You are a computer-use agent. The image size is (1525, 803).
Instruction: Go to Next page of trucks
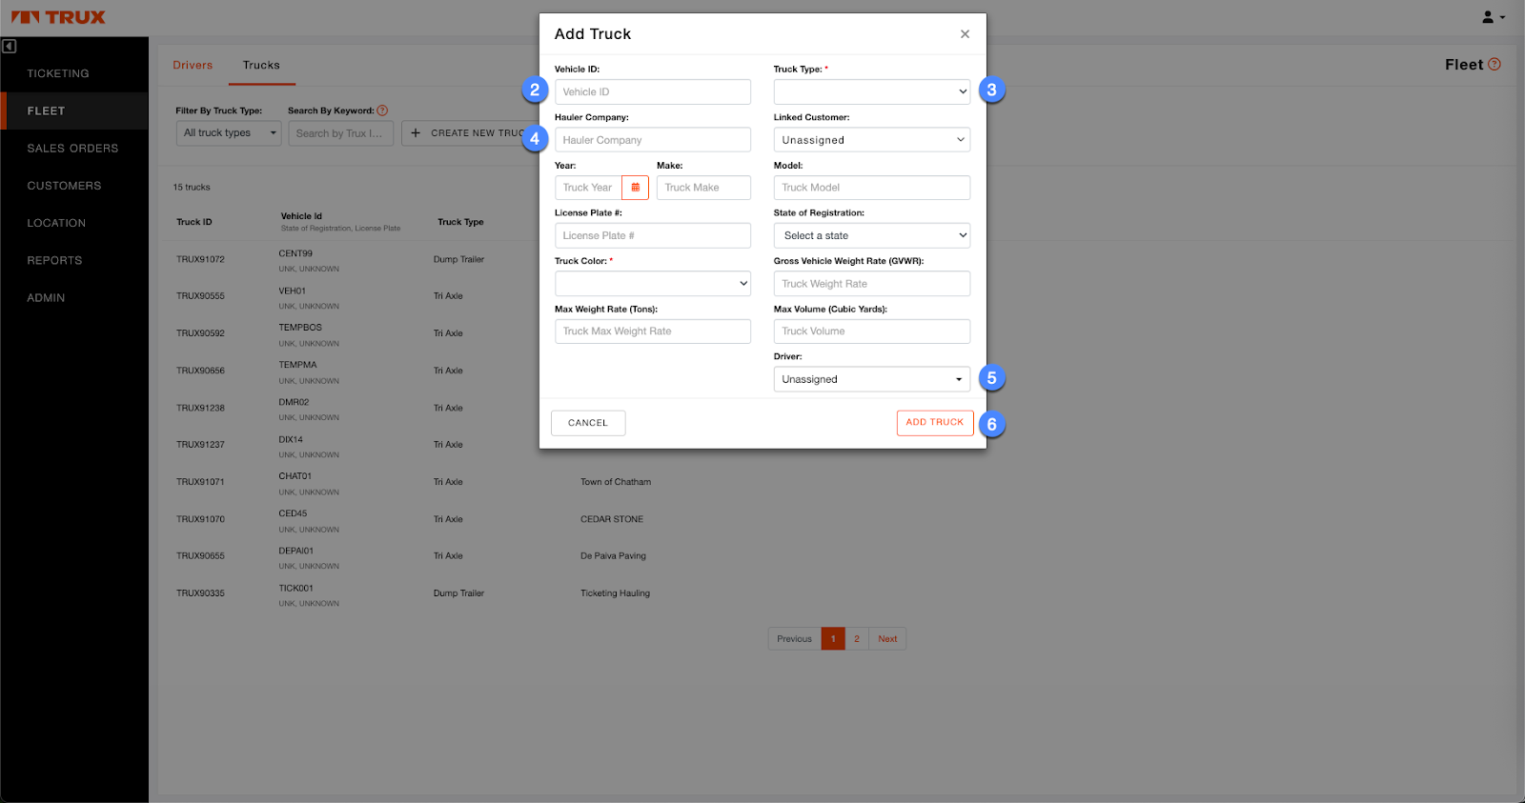coord(887,639)
